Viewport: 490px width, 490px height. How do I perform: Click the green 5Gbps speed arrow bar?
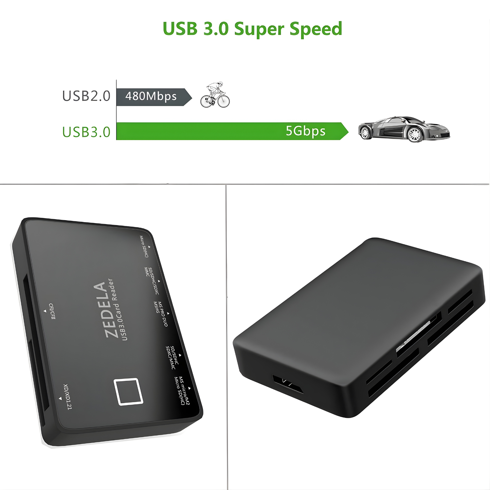[233, 131]
